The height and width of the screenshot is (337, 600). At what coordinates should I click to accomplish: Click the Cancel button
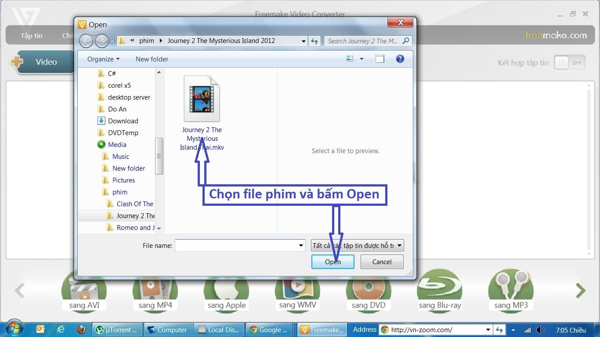(382, 262)
